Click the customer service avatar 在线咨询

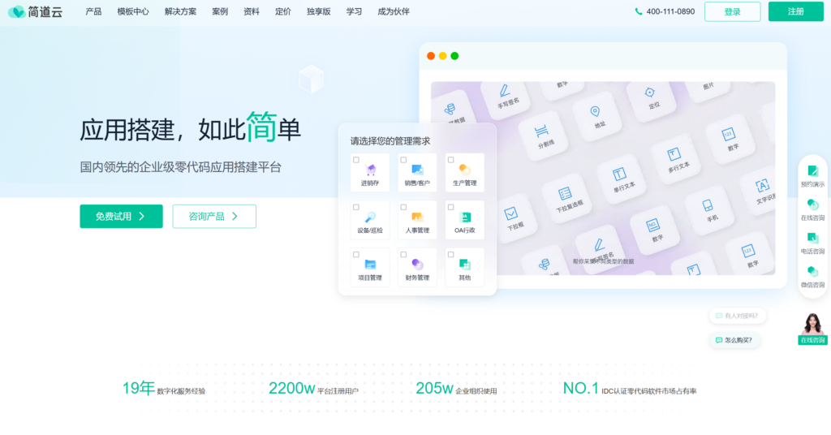812,326
